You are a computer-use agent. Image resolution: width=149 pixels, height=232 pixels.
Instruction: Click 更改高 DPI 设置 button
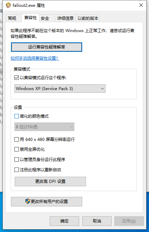tap(50, 182)
